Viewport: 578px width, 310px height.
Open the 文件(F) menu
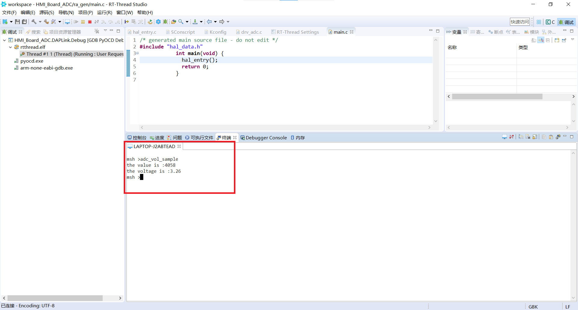pyautogui.click(x=9, y=12)
